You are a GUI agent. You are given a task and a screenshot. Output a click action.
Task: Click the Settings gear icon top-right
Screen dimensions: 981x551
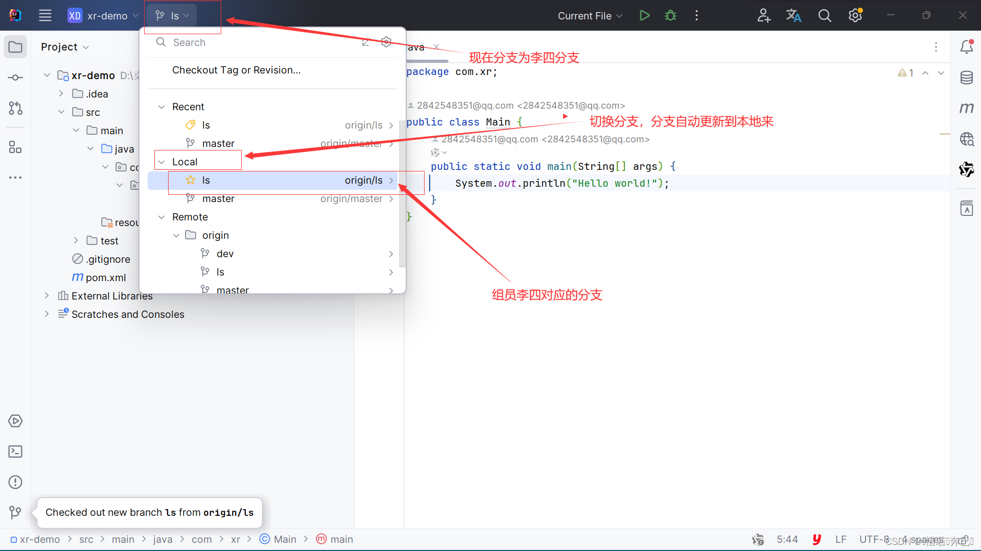(x=855, y=15)
